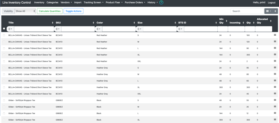The width and height of the screenshot is (279, 123).
Task: Click the Toggle Actions button
Action: [x=74, y=11]
